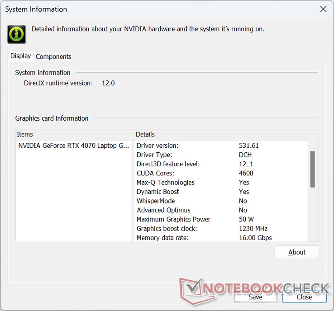The height and width of the screenshot is (311, 334).
Task: Click the 4608 CUDA cores value
Action: (246, 174)
